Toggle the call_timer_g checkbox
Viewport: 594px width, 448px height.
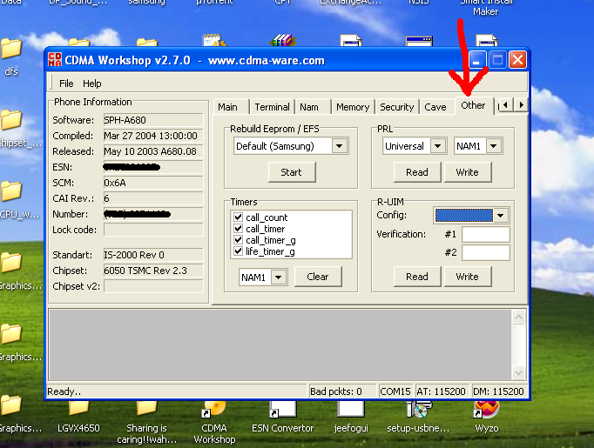pyautogui.click(x=238, y=240)
